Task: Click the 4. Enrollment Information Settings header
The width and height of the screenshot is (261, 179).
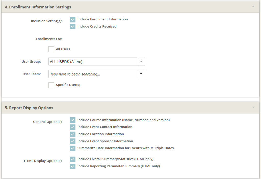Action: 38,7
